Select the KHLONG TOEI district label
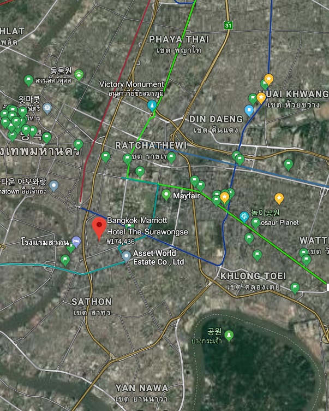The height and width of the screenshot is (411, 329). [x=253, y=276]
